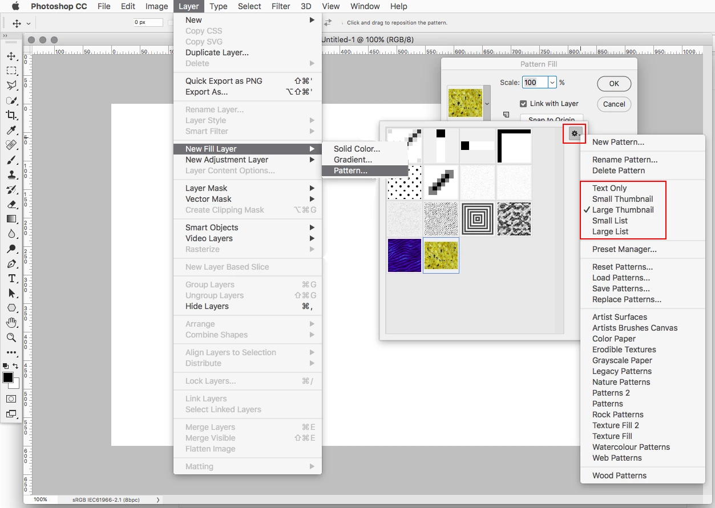Select the Polygonal Lasso tool
The width and height of the screenshot is (715, 508).
click(11, 86)
